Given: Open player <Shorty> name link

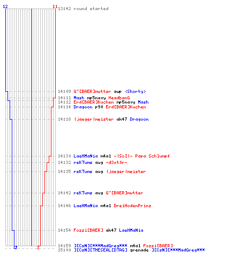Looking at the screenshot, I should (x=135, y=91).
